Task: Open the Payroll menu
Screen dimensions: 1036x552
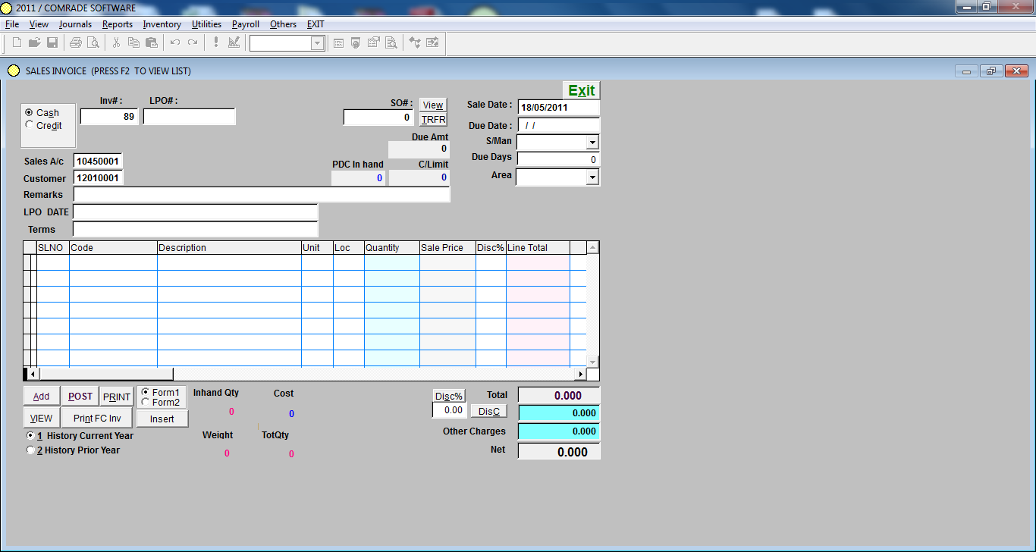Action: pyautogui.click(x=245, y=24)
